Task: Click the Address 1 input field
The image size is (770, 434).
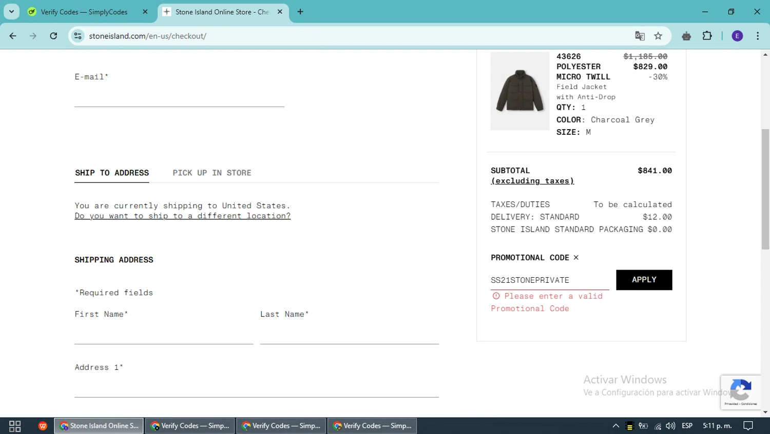Action: click(x=257, y=387)
